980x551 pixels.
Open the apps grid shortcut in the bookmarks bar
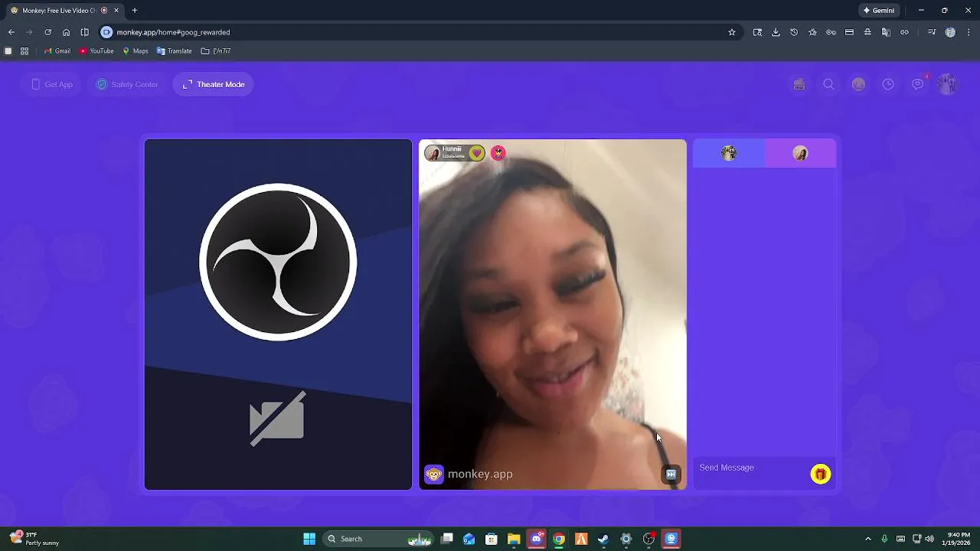(24, 51)
